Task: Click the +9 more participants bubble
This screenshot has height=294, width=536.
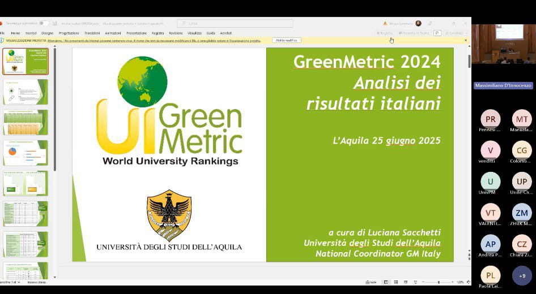Action: pos(522,275)
